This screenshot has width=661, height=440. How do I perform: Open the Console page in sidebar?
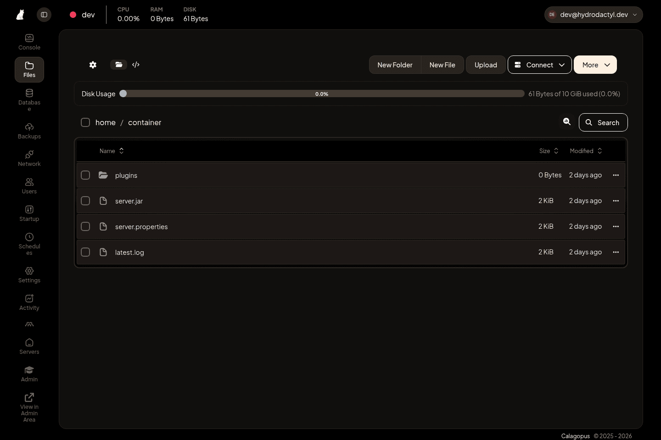[29, 42]
